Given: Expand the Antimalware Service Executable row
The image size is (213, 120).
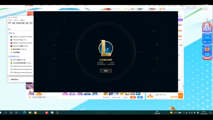Looking at the screenshot, I should tap(9, 66).
